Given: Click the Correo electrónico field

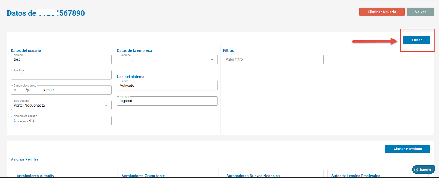Looking at the screenshot, I should [x=61, y=90].
